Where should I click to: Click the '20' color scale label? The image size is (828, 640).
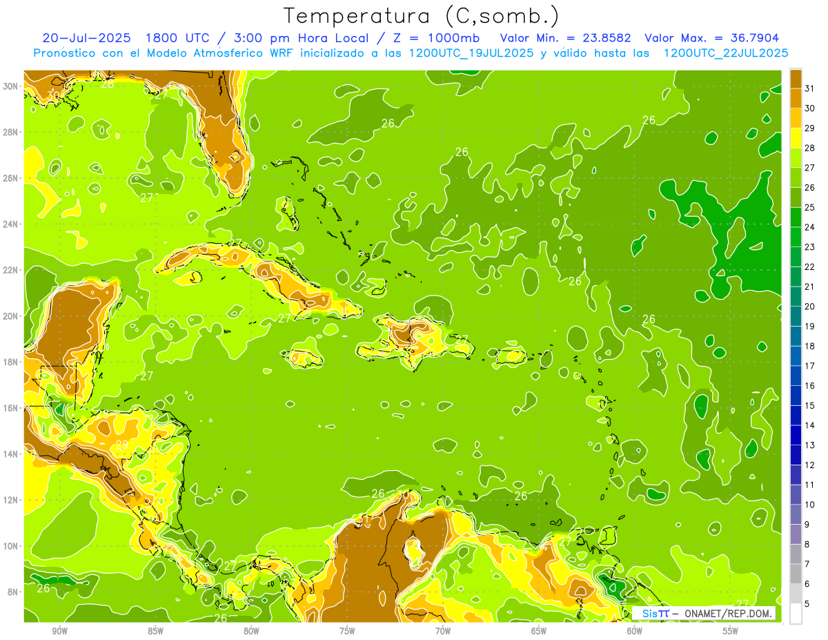pyautogui.click(x=810, y=307)
